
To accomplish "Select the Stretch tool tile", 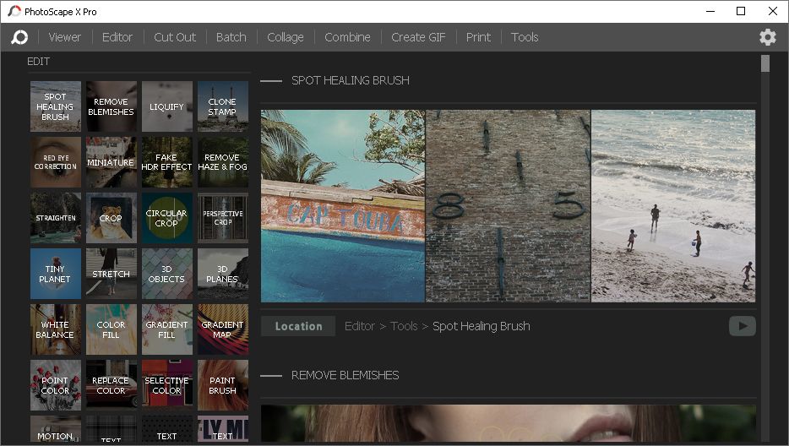I will click(112, 274).
